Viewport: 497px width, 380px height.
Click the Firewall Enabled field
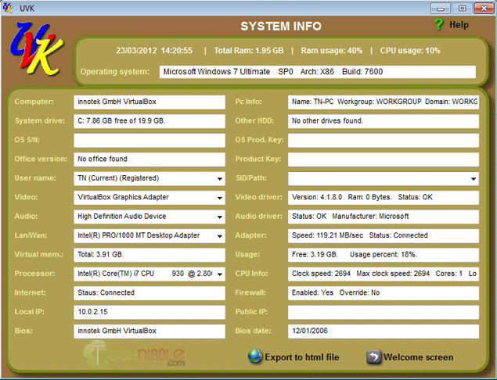(384, 293)
